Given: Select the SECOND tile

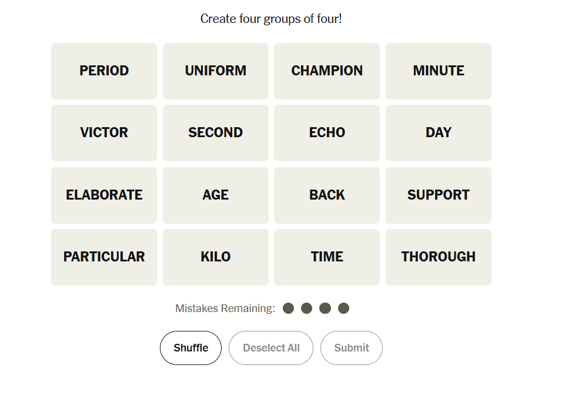Looking at the screenshot, I should (x=215, y=133).
